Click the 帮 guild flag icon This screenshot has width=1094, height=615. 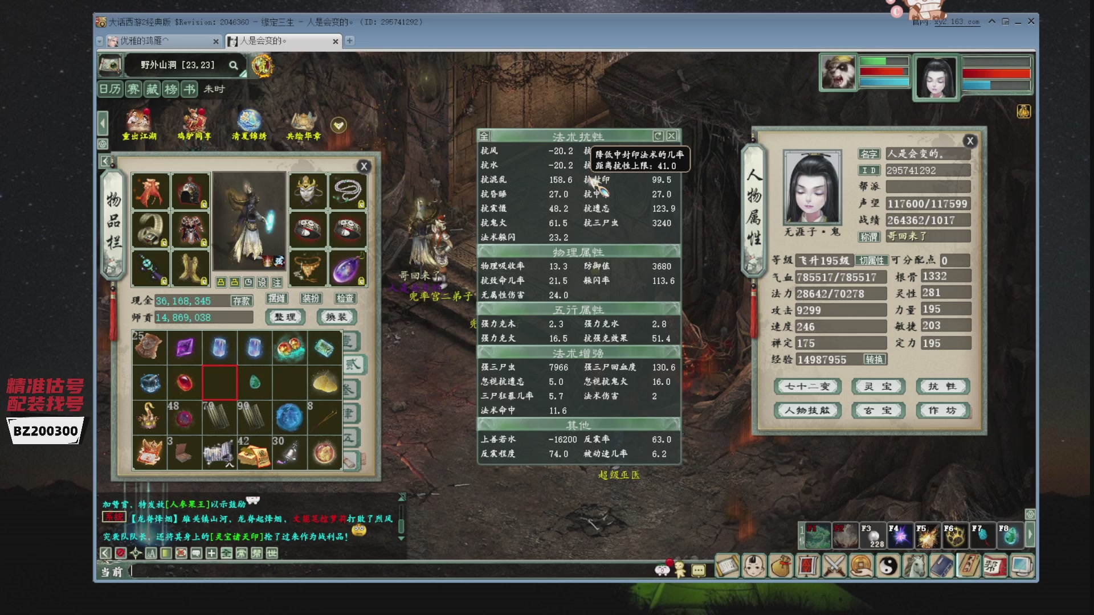coord(995,566)
